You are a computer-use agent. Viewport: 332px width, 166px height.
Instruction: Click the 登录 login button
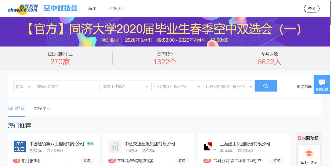click(x=312, y=9)
